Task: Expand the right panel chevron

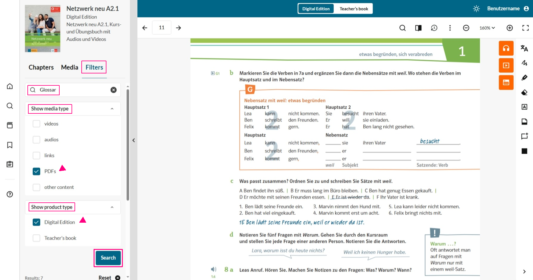Action: click(524, 272)
